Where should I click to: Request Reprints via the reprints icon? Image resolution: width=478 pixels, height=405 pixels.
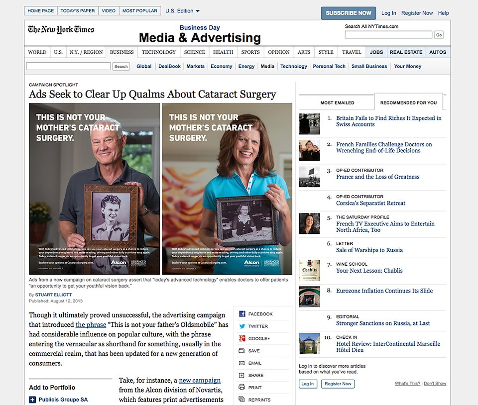[241, 399]
